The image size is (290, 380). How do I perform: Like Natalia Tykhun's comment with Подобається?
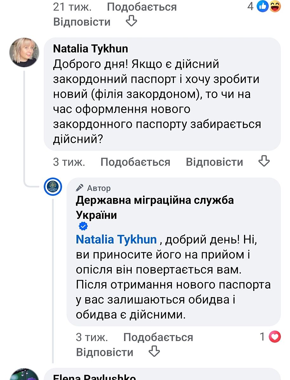(x=135, y=162)
